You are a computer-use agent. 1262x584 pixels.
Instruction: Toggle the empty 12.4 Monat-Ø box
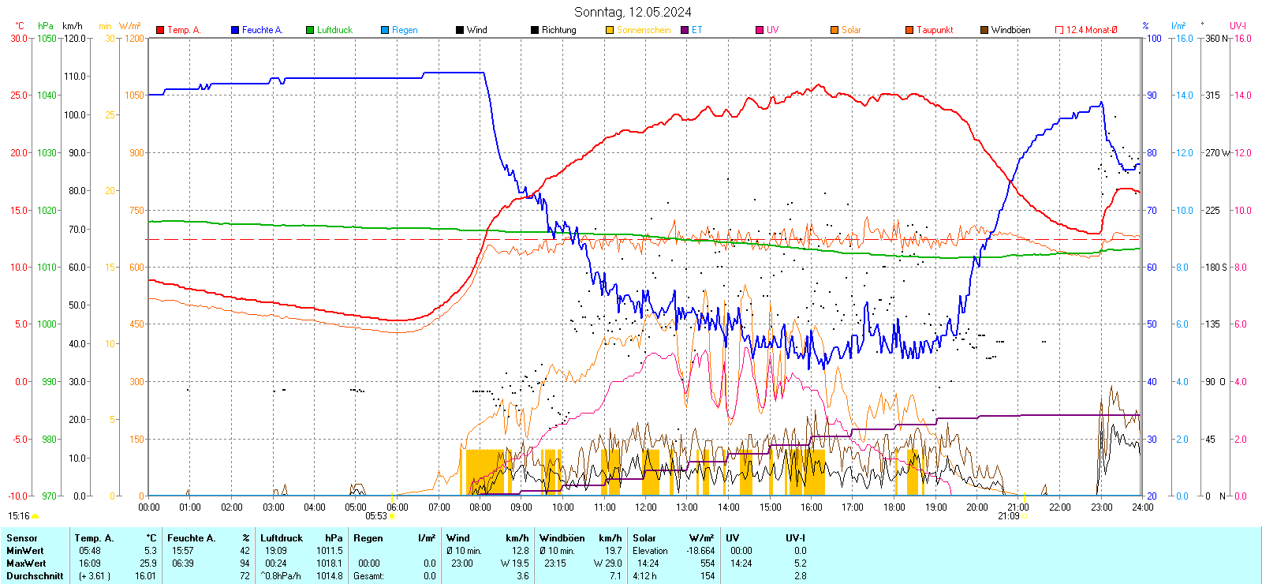[x=1059, y=30]
